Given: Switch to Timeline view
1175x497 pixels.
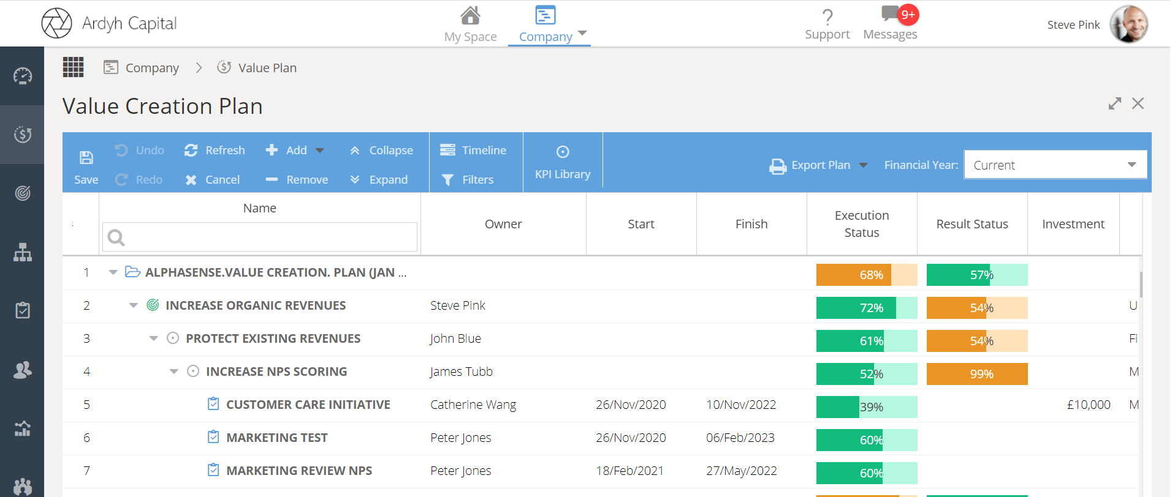Looking at the screenshot, I should (473, 150).
